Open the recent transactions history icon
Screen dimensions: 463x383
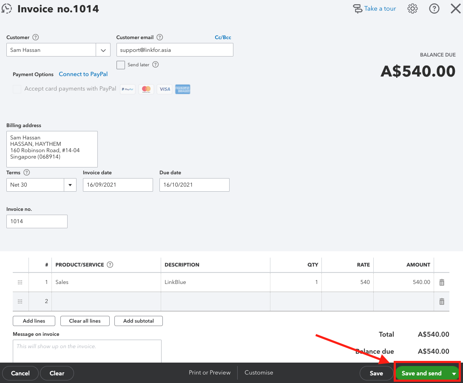(x=6, y=9)
